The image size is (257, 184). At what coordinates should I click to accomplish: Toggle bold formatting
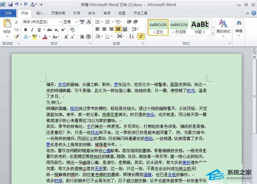[x=26, y=30]
